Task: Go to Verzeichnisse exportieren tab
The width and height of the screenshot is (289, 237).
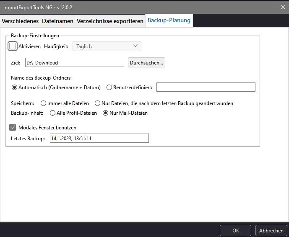Action: (110, 21)
